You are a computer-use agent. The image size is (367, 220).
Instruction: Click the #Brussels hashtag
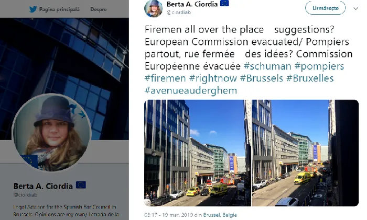(x=262, y=78)
